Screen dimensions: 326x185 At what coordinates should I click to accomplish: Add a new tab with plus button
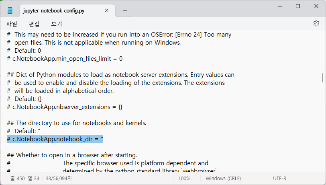[125, 10]
